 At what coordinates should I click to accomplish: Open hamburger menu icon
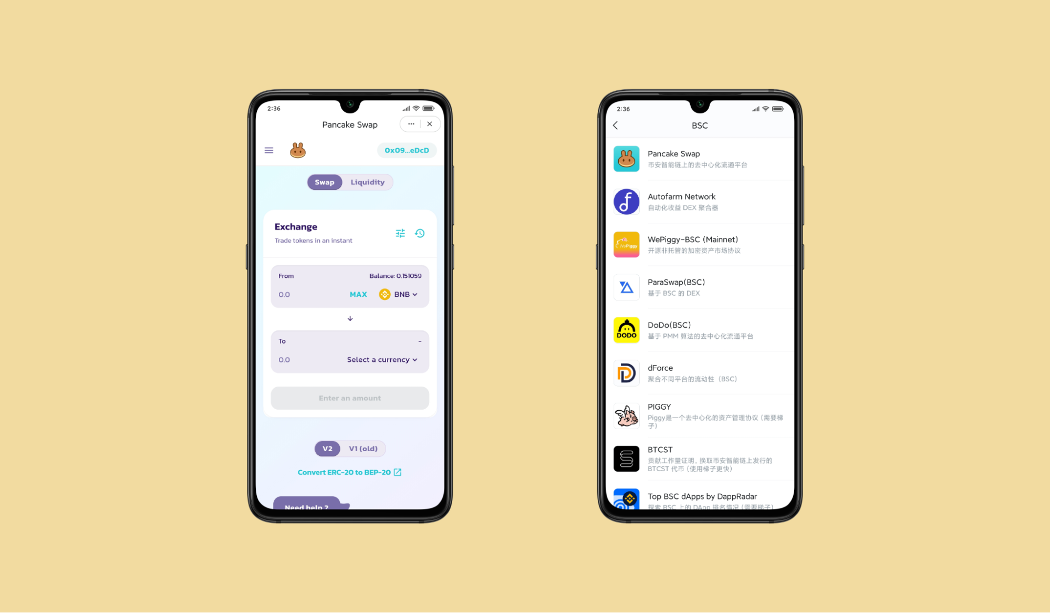tap(269, 150)
